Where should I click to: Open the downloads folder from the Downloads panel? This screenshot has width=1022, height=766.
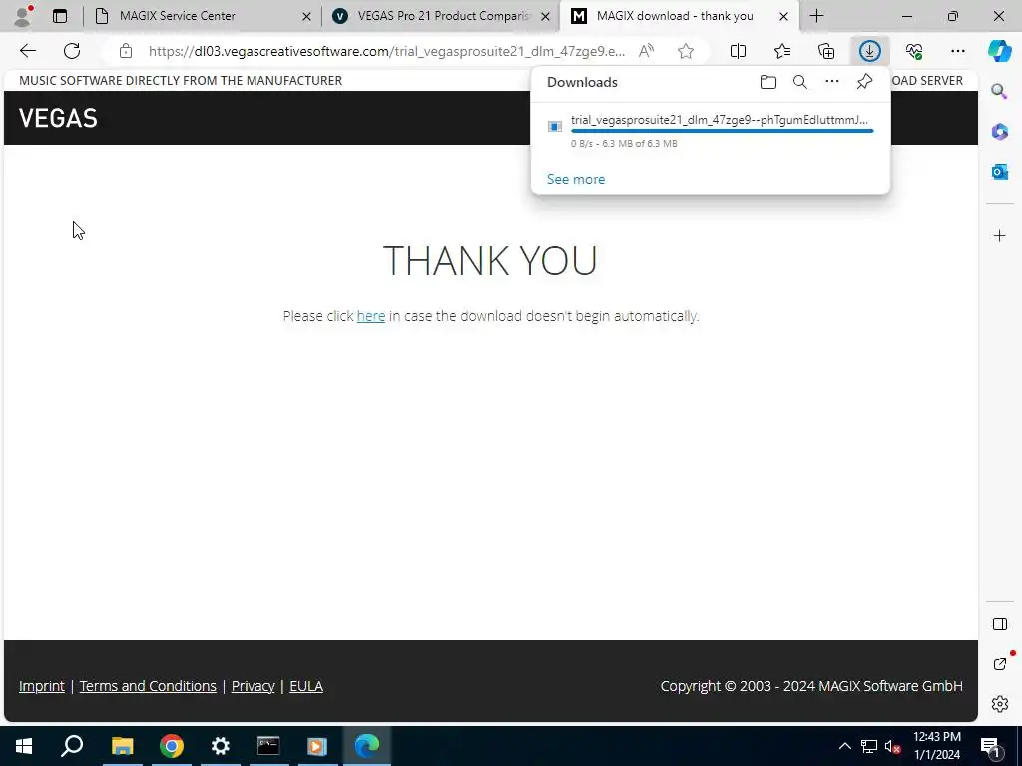click(768, 82)
